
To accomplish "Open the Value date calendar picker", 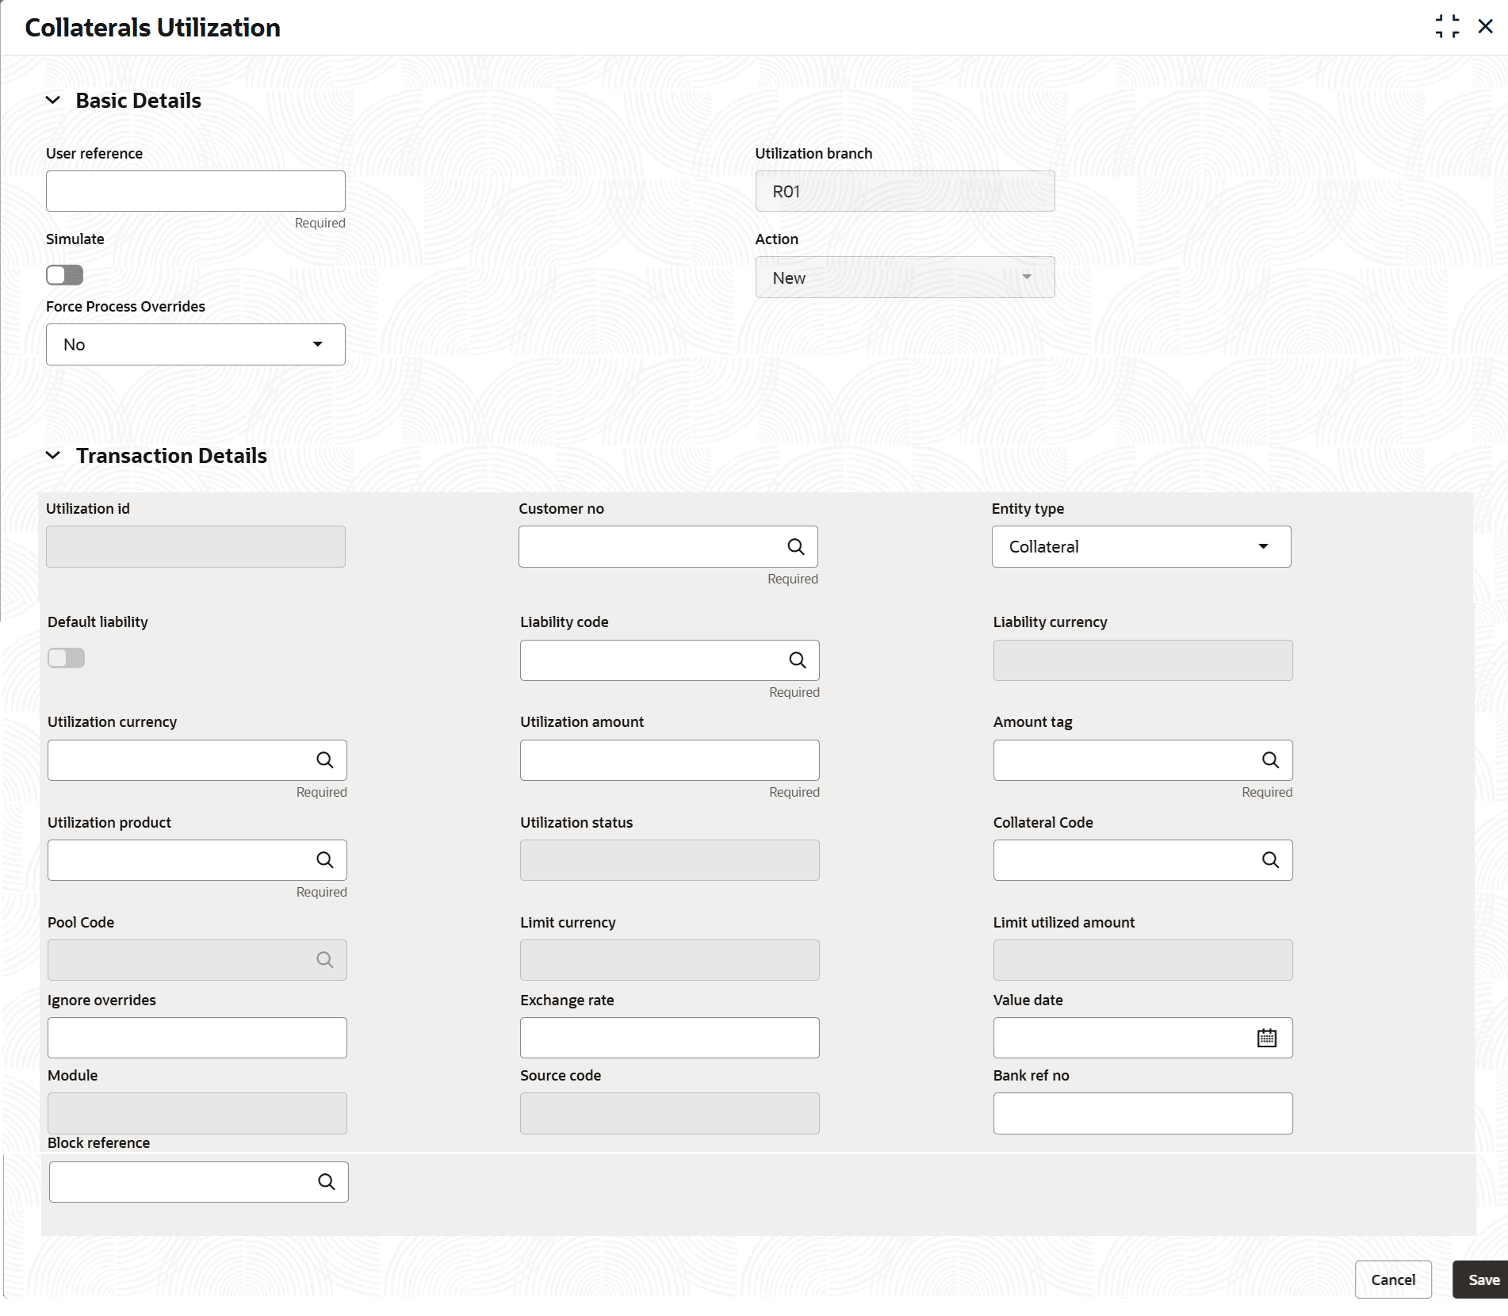I will pos(1266,1037).
